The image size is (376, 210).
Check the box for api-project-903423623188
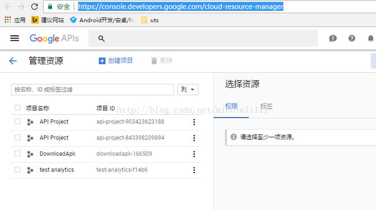click(17, 121)
